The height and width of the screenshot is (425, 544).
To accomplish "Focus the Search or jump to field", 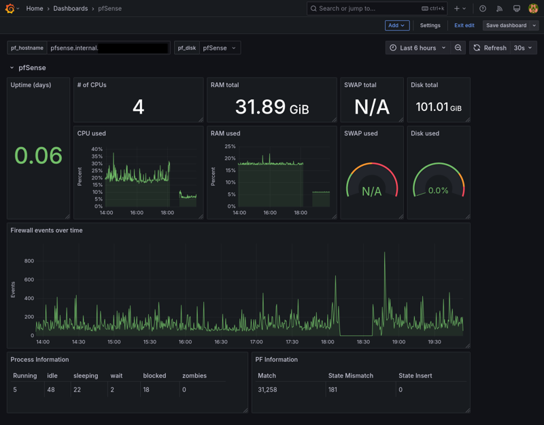I will (377, 9).
